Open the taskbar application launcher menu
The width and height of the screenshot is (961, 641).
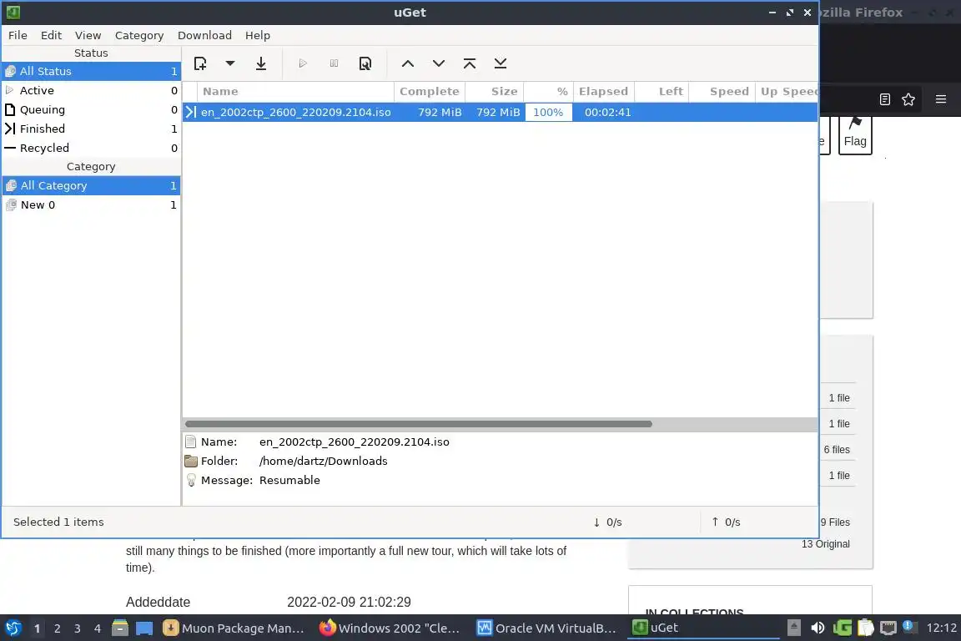13,628
